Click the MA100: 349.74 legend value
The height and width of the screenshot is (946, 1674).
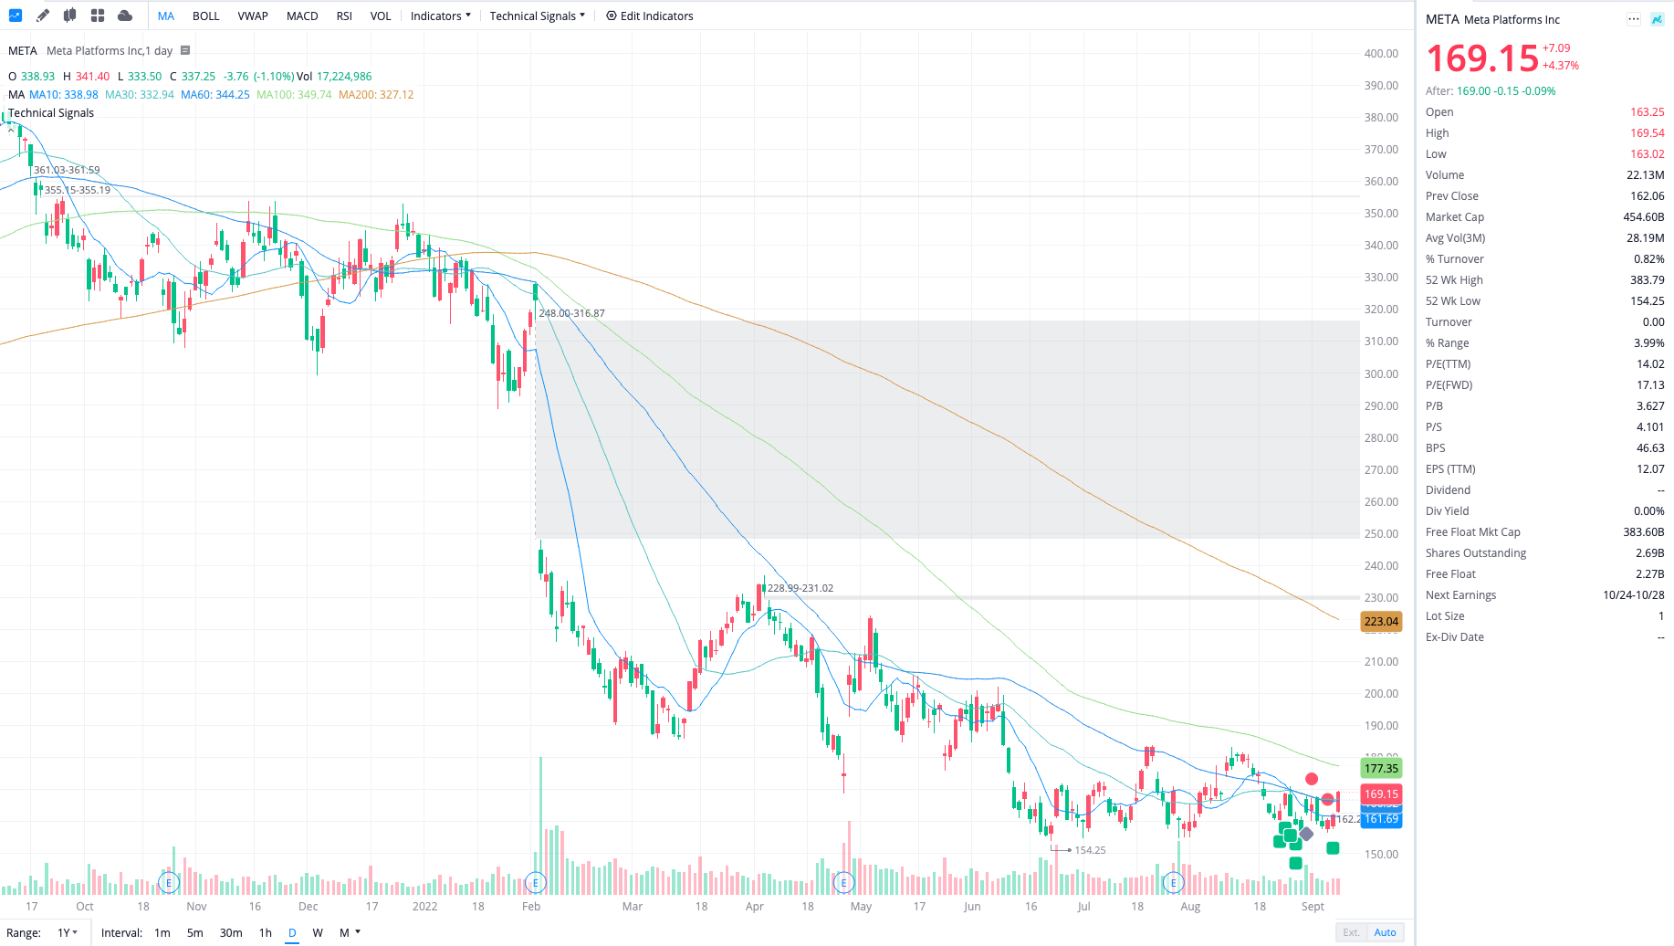pos(294,94)
